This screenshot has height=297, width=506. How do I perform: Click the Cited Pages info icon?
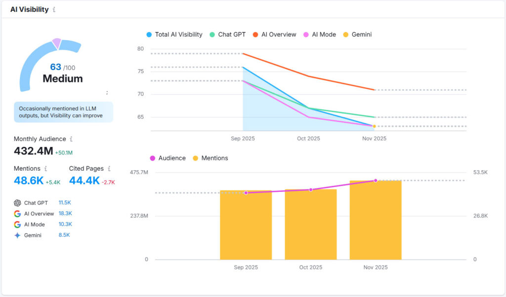point(109,169)
